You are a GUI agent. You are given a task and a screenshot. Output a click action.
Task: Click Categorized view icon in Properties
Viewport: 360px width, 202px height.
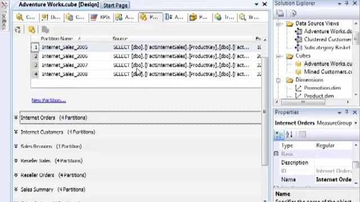point(279,135)
